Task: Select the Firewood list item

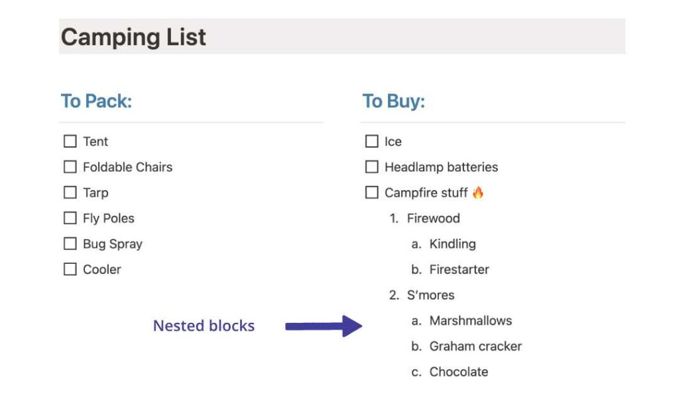Action: click(434, 218)
